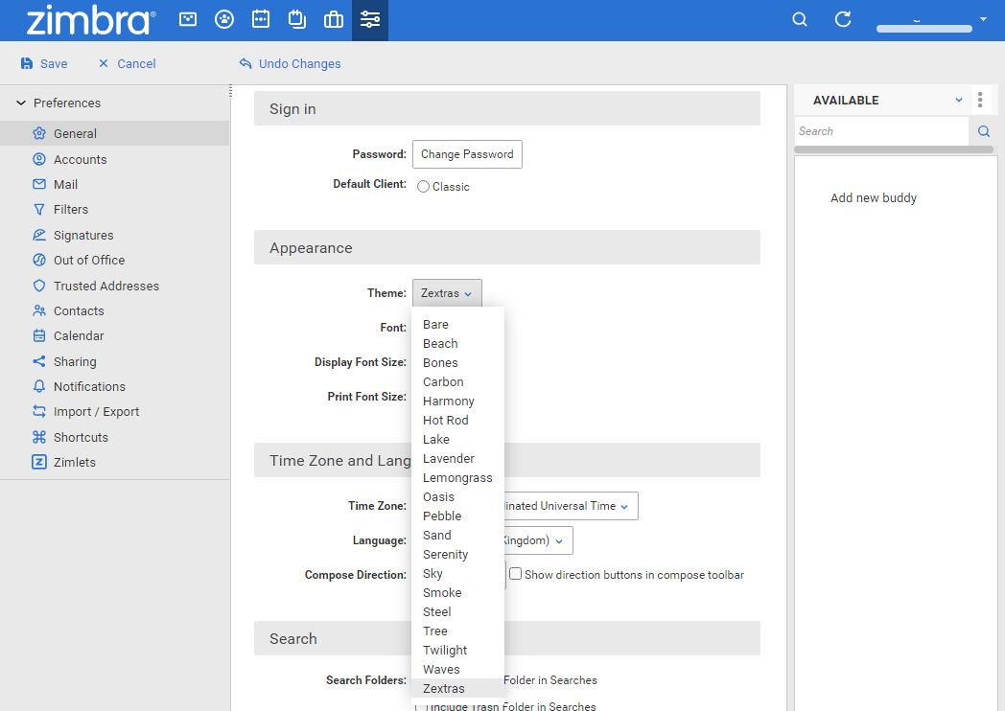Viewport: 1005px width, 711px height.
Task: Open the Mail tab icon in the top bar
Action: [188, 20]
